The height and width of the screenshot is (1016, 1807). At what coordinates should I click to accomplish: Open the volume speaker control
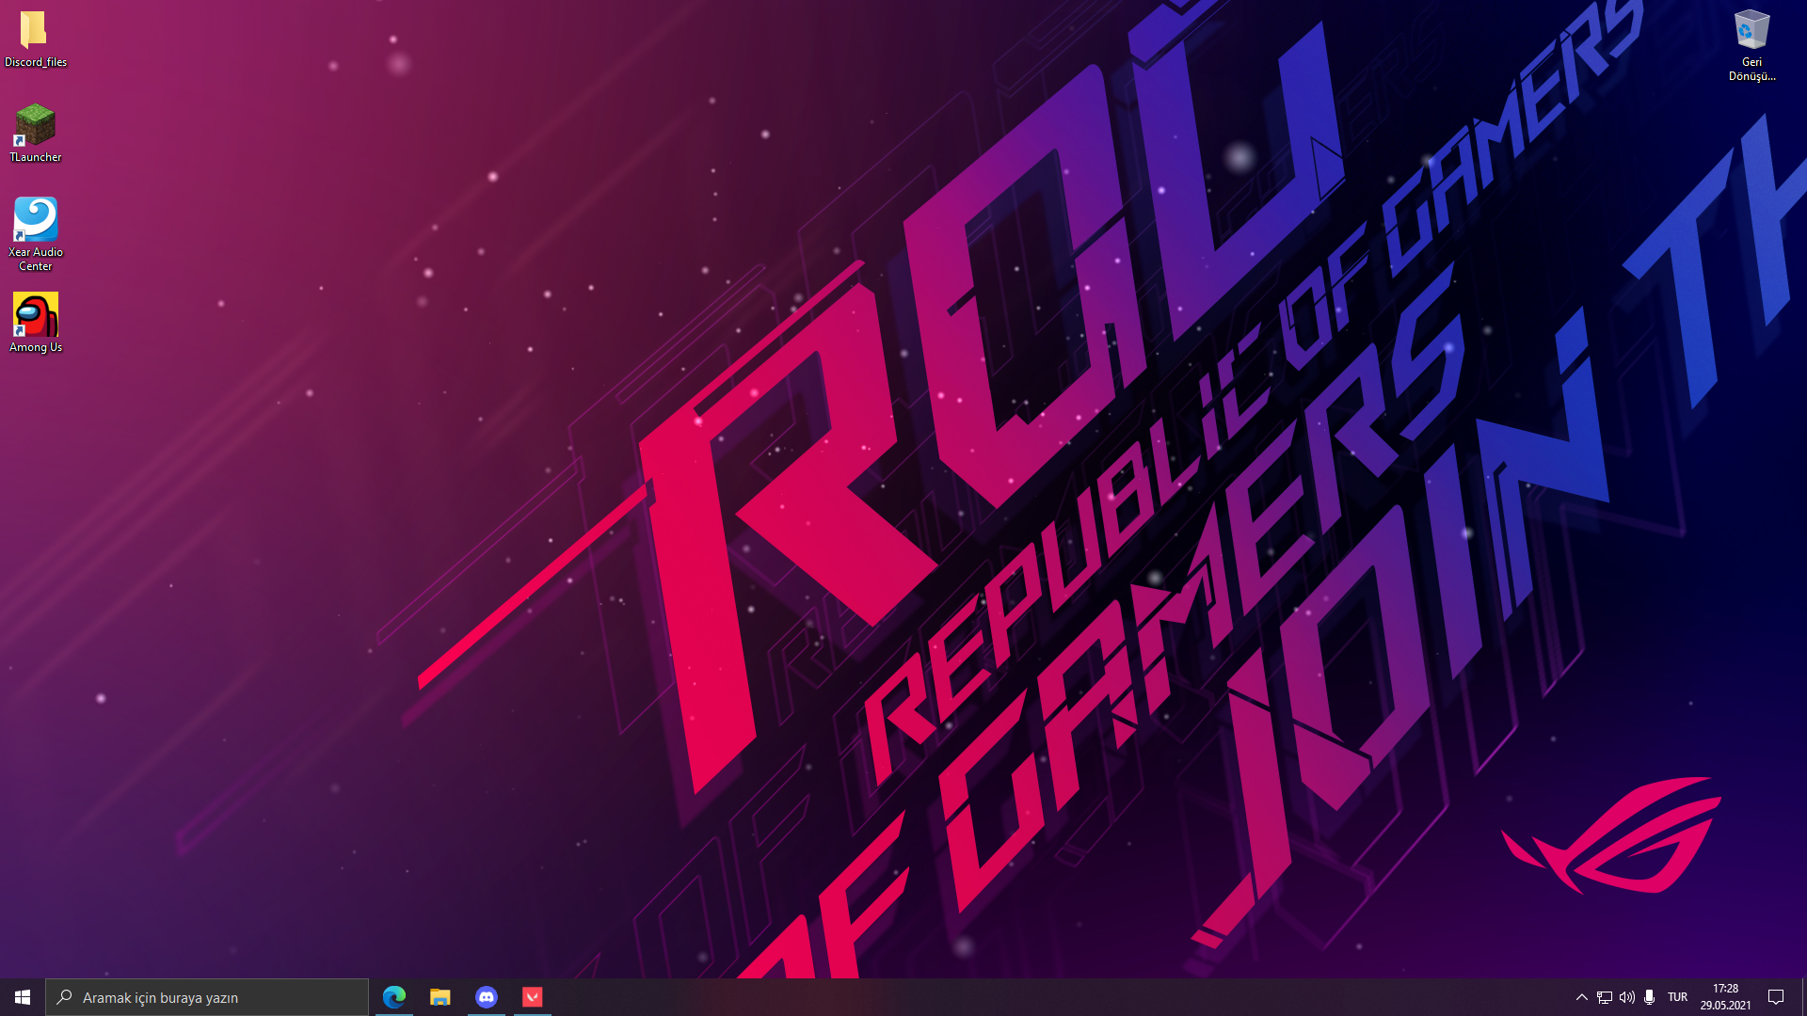coord(1627,997)
